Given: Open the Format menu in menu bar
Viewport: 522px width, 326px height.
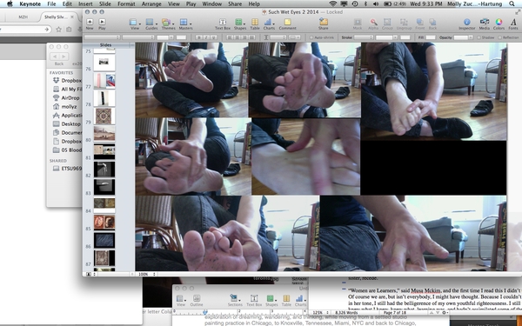Looking at the screenshot, I should click(x=126, y=4).
